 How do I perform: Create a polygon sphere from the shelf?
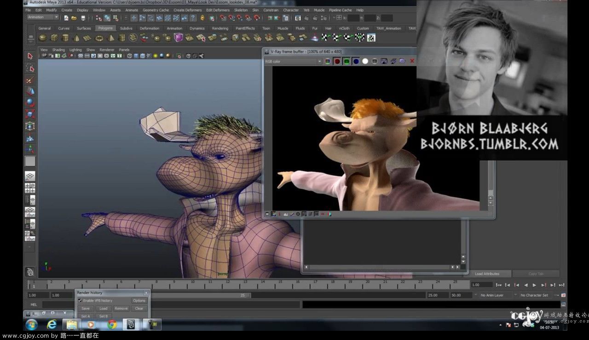tap(43, 38)
